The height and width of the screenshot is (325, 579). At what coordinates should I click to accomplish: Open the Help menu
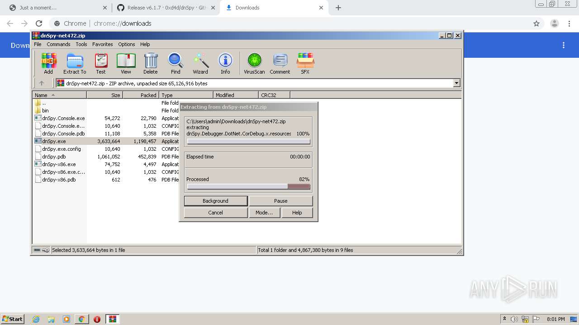point(145,44)
